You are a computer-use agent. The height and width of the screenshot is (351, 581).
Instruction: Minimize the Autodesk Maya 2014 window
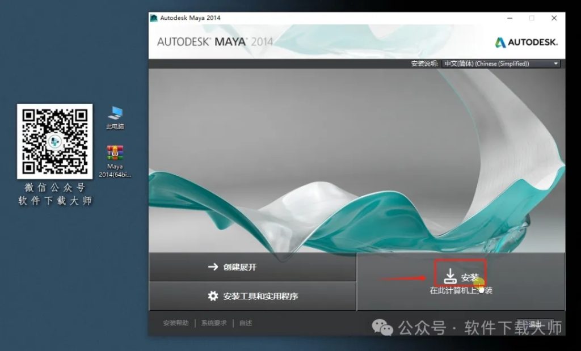(510, 18)
